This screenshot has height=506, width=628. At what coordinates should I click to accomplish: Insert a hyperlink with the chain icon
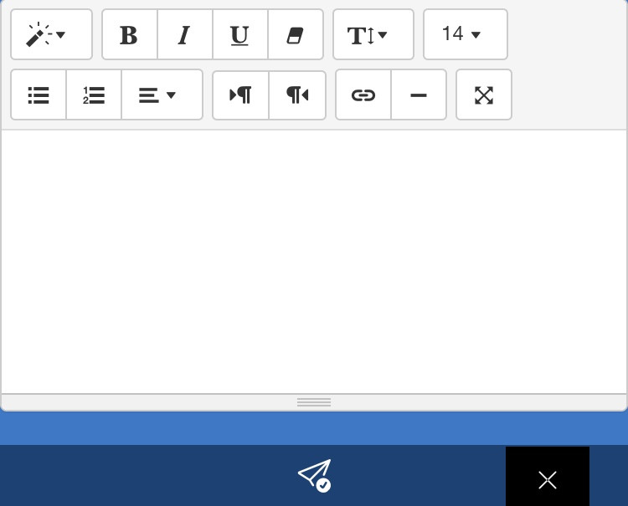363,95
